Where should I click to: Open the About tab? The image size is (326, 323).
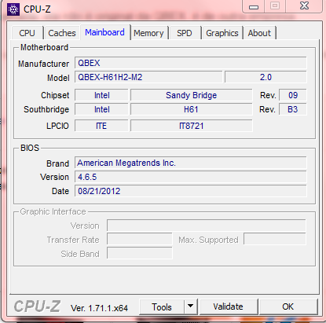(259, 33)
